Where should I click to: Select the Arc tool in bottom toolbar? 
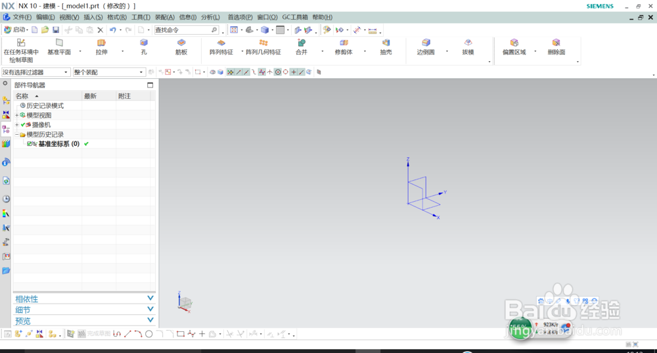tap(138, 334)
